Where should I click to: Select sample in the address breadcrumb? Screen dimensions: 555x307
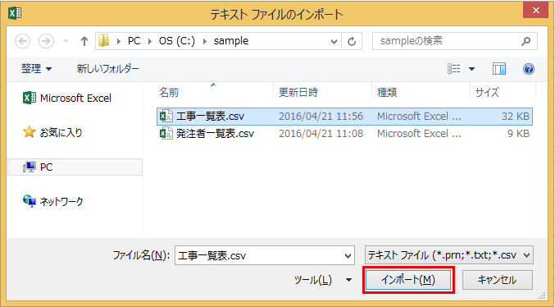[231, 41]
